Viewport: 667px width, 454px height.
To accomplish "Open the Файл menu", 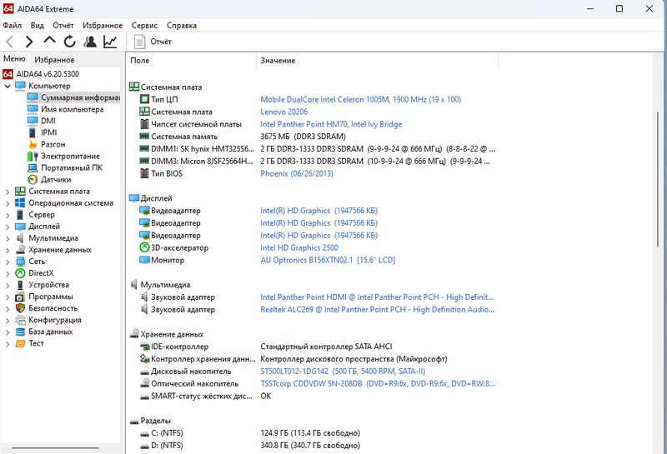I will tap(12, 26).
